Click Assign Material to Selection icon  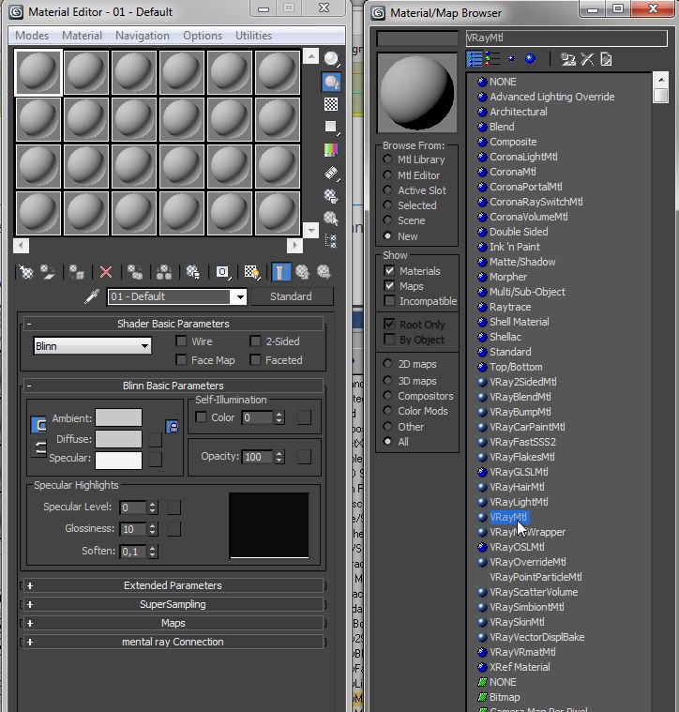[x=76, y=272]
